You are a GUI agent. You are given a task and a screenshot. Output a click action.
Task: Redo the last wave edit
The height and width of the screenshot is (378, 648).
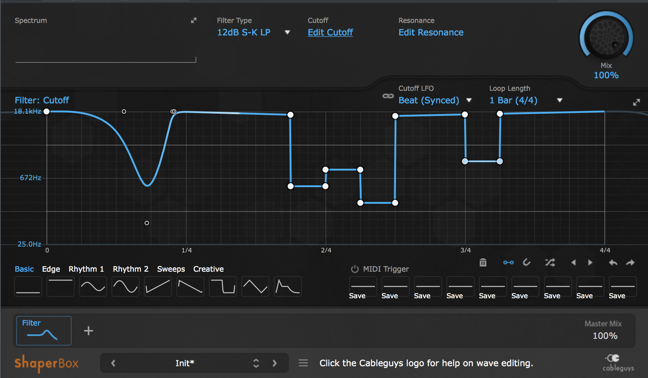point(630,262)
